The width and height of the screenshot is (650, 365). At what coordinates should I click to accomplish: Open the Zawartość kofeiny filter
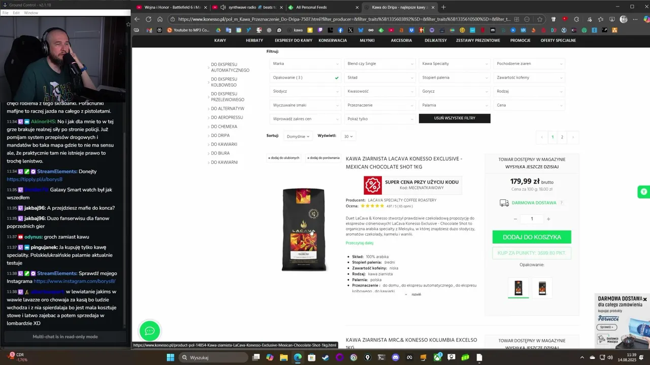[x=529, y=78]
